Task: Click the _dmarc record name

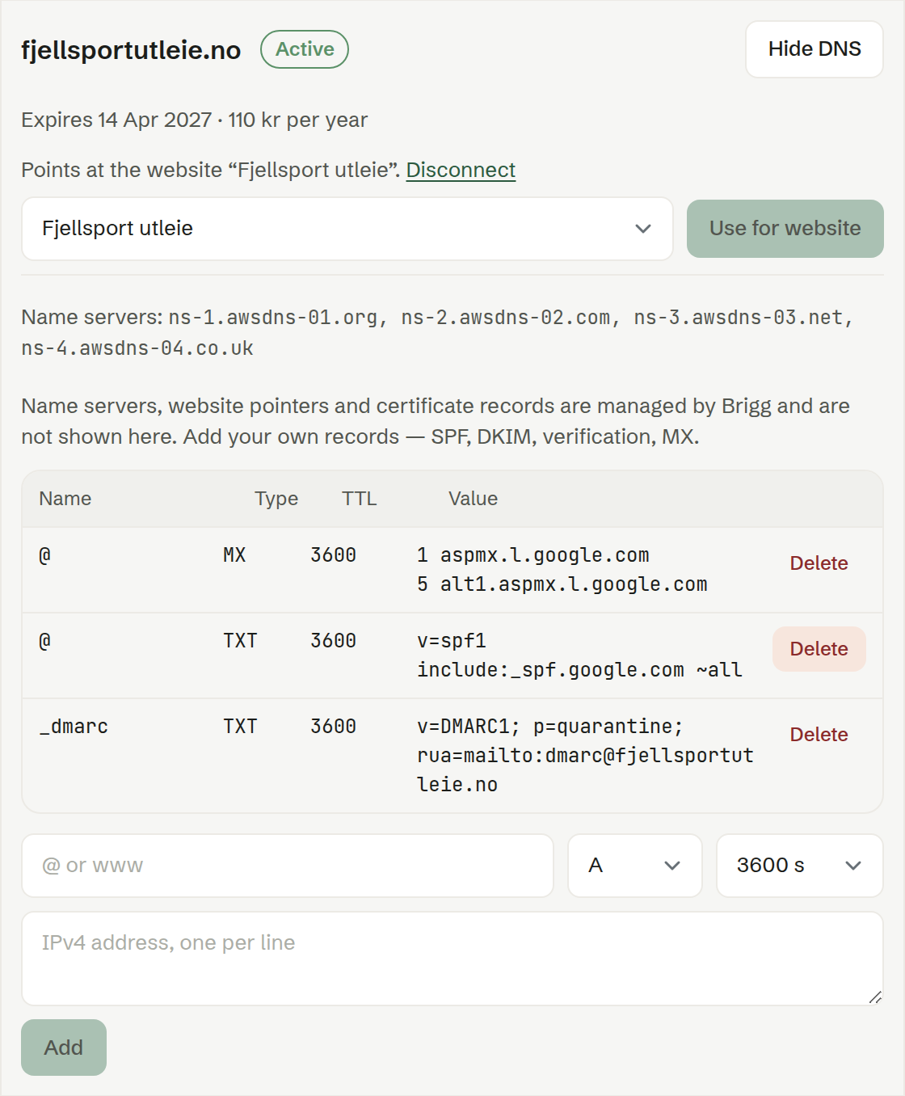Action: [x=74, y=727]
